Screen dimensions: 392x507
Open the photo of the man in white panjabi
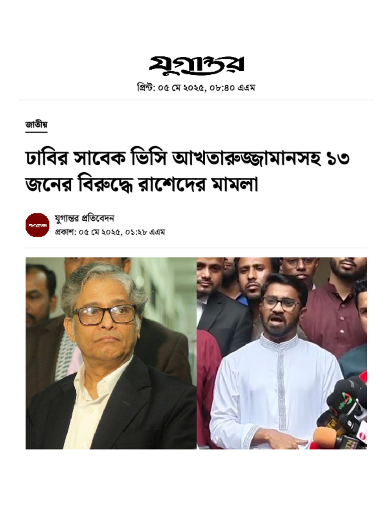pos(282,353)
